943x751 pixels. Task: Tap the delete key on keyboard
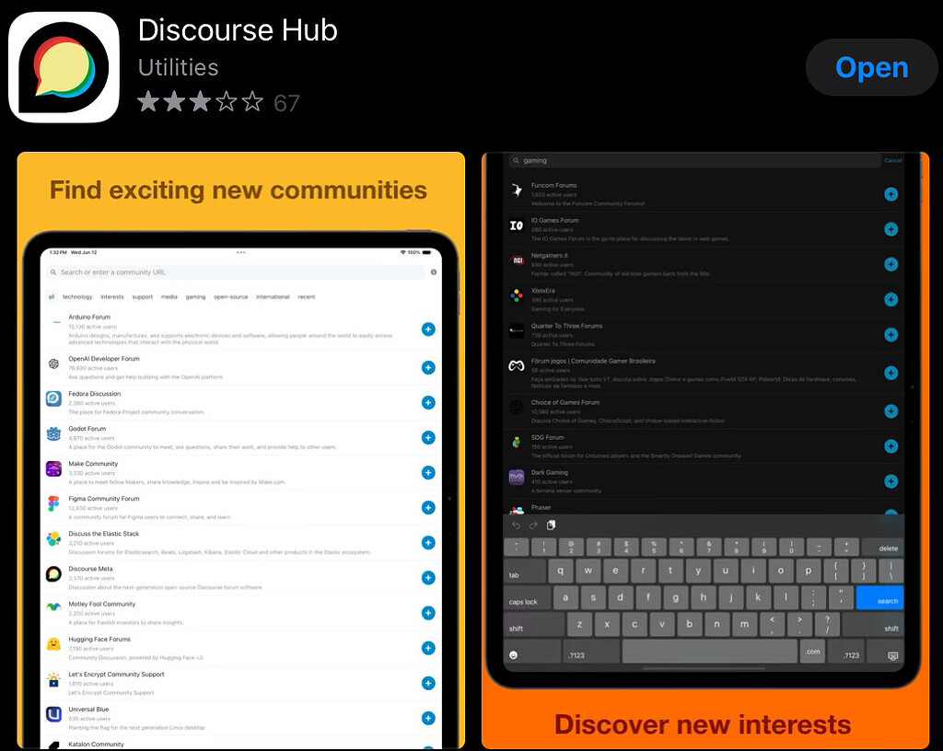883,548
